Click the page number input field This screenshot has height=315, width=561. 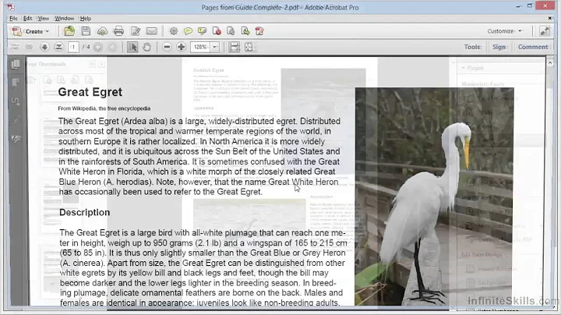73,47
